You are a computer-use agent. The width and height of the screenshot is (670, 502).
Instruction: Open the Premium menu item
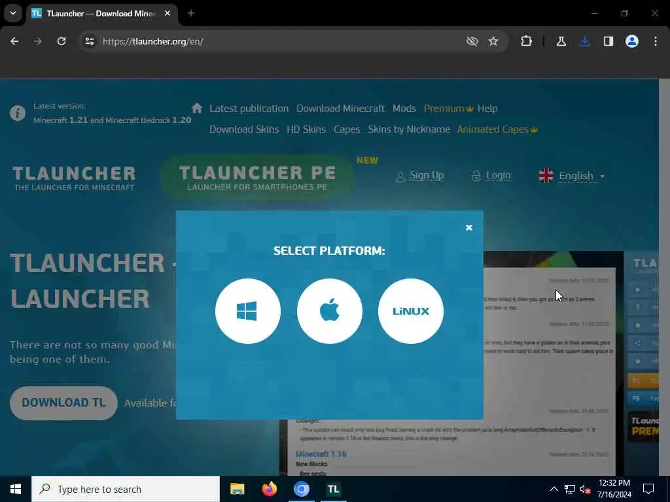tap(448, 109)
